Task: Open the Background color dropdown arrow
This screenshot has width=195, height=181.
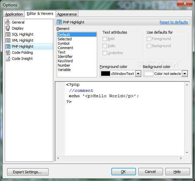Action: [185, 74]
